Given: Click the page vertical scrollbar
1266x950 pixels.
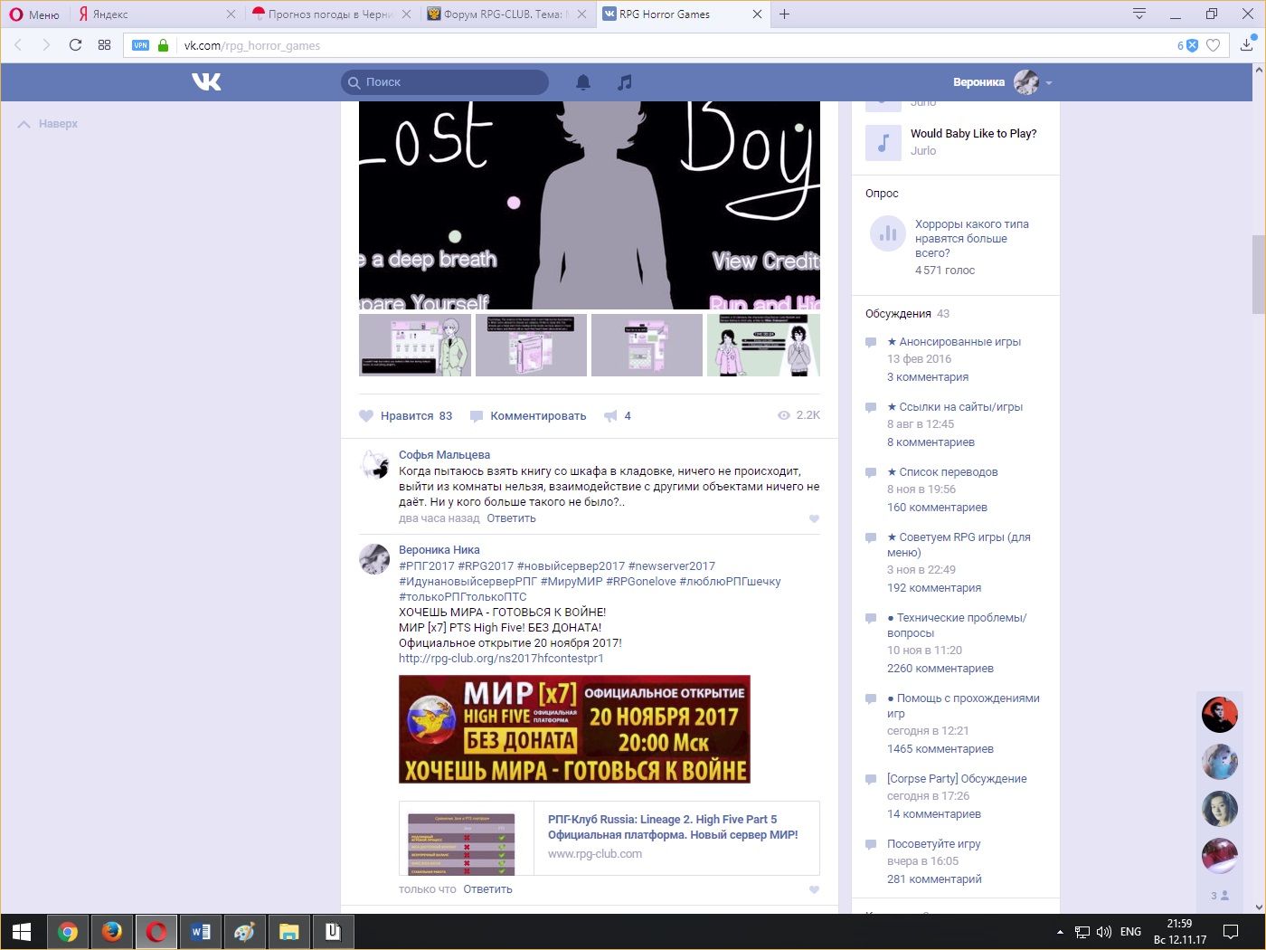Looking at the screenshot, I should click(1259, 274).
